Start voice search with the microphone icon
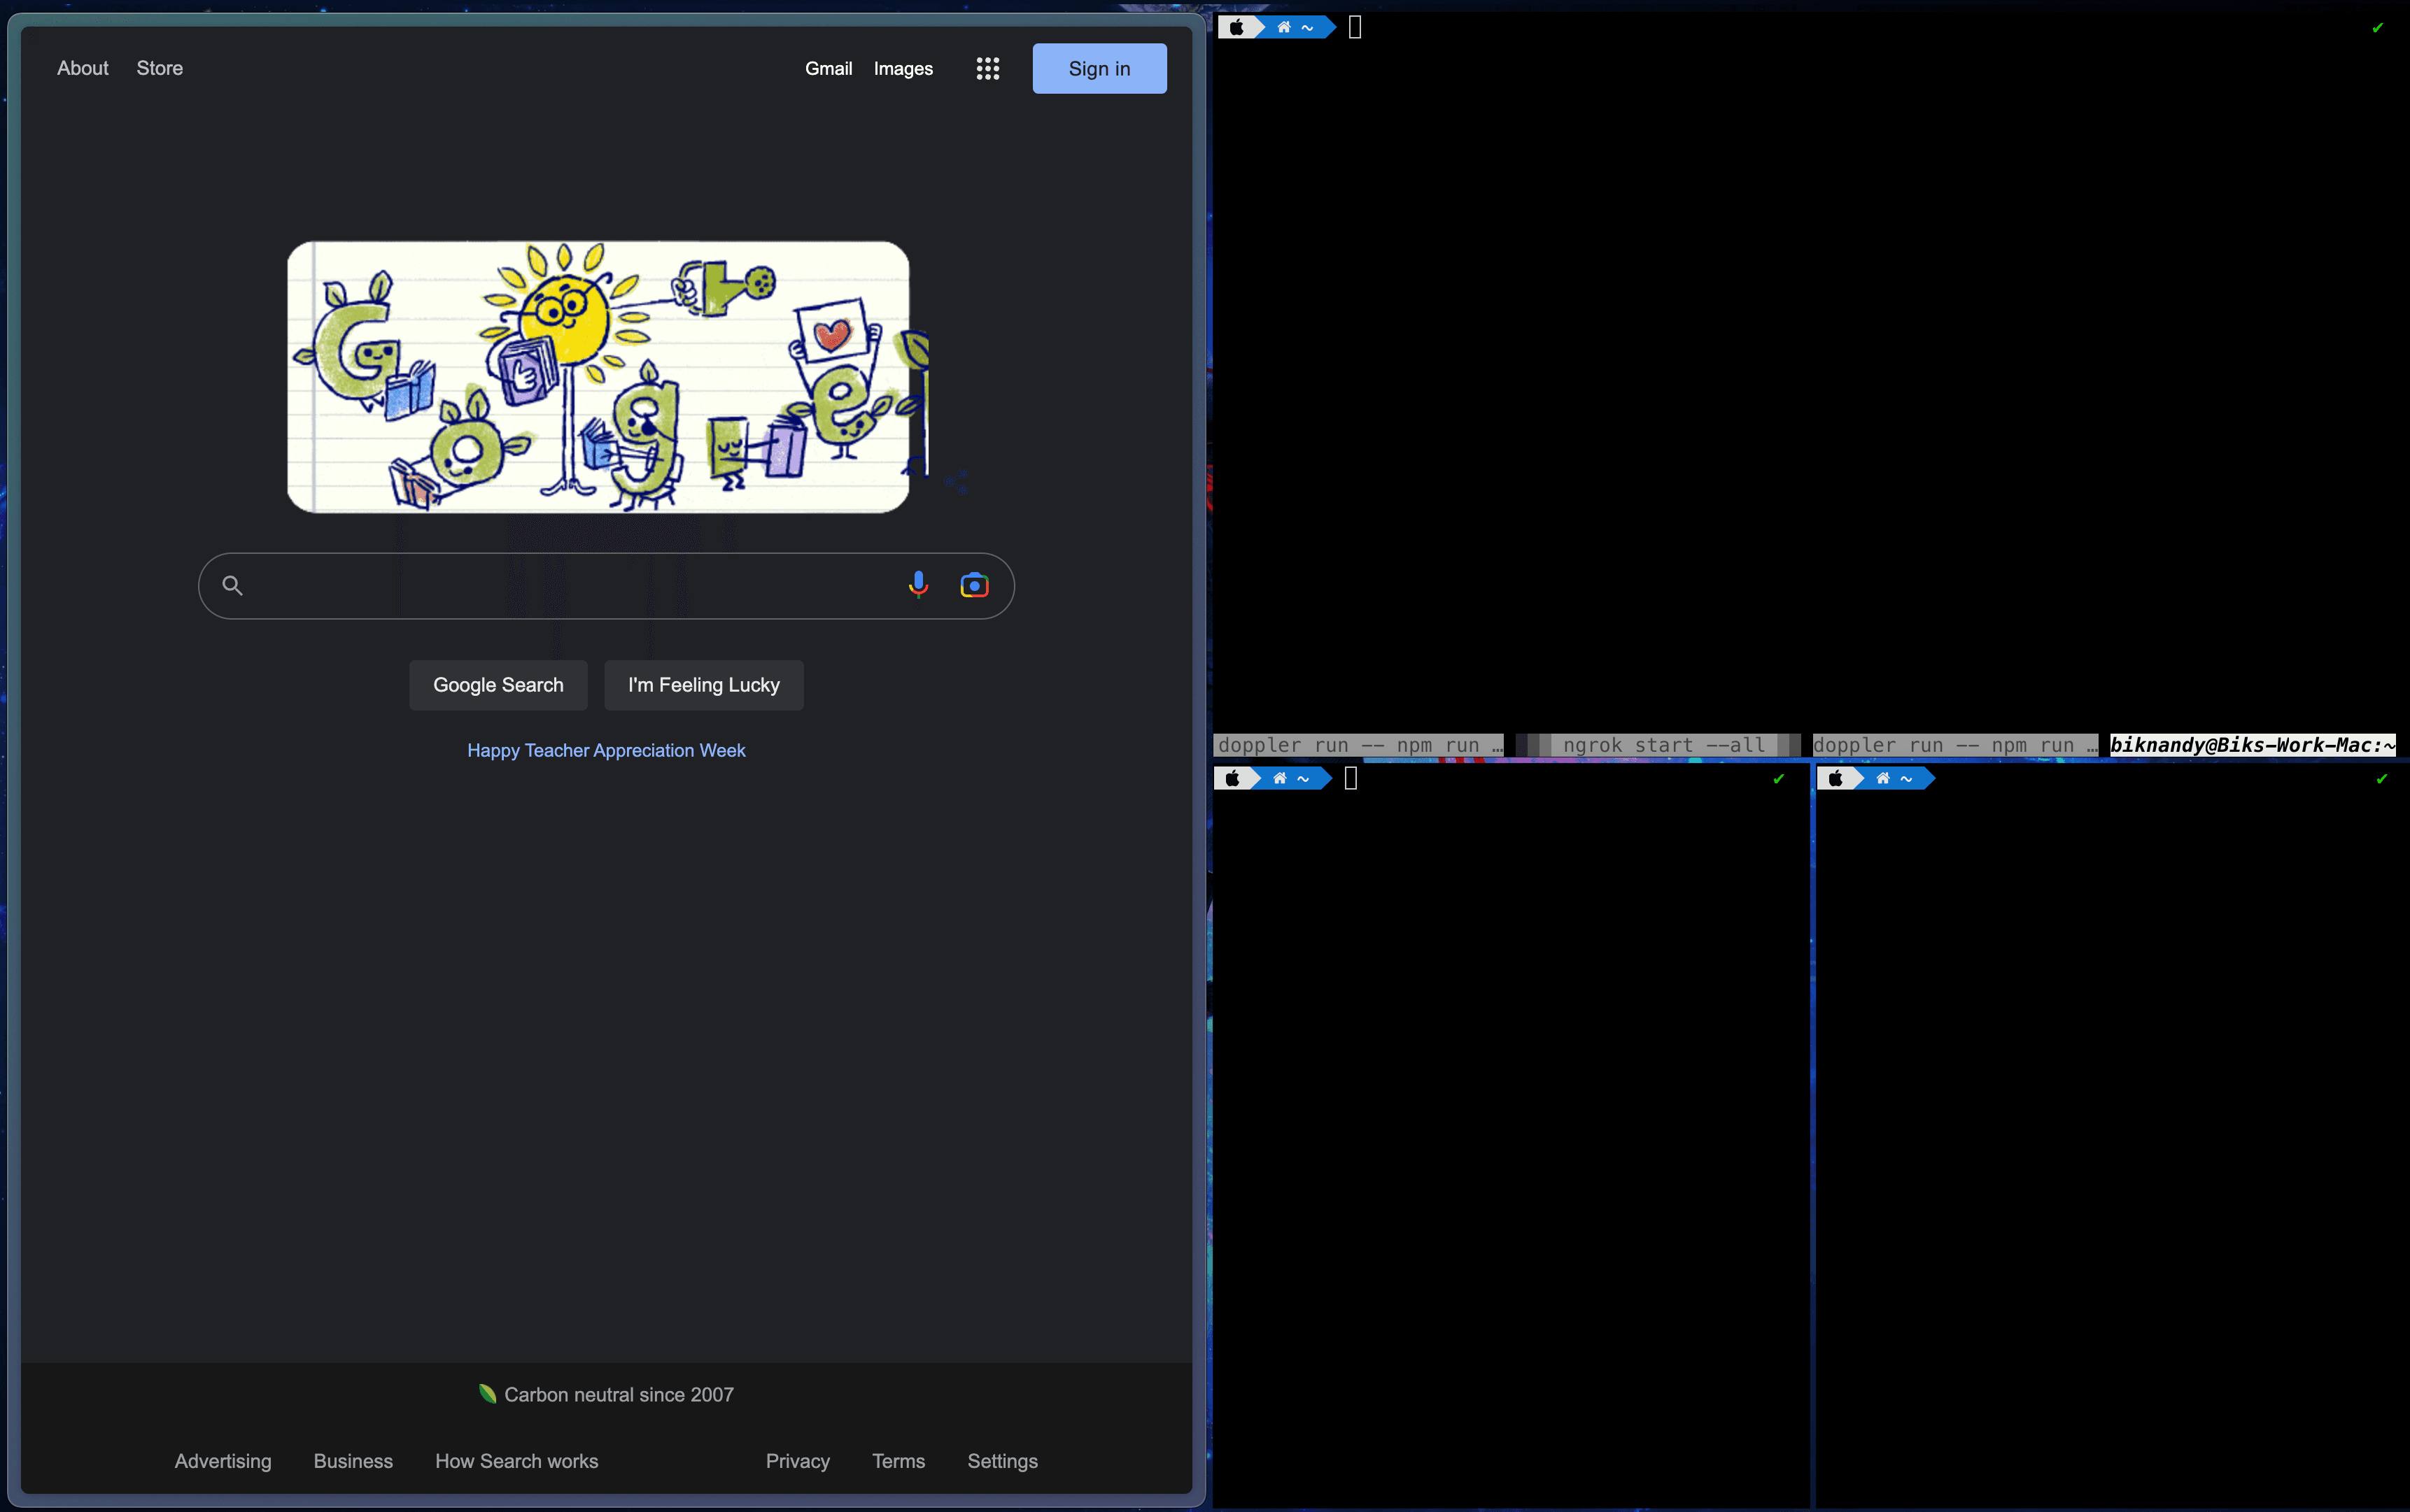The height and width of the screenshot is (1512, 2410). click(917, 585)
